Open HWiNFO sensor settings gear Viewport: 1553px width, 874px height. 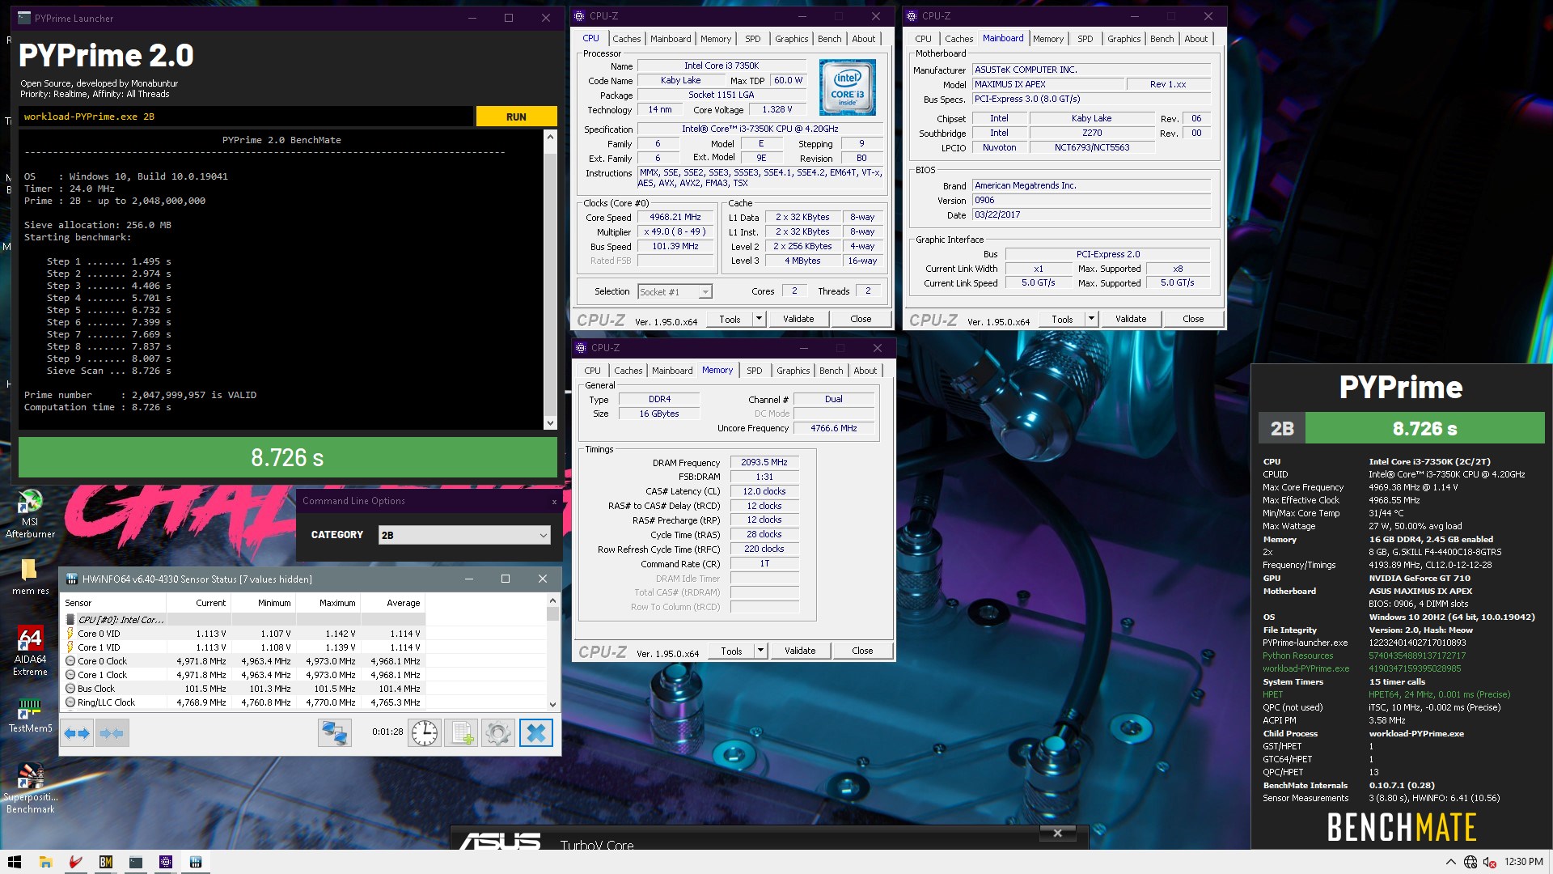click(498, 733)
